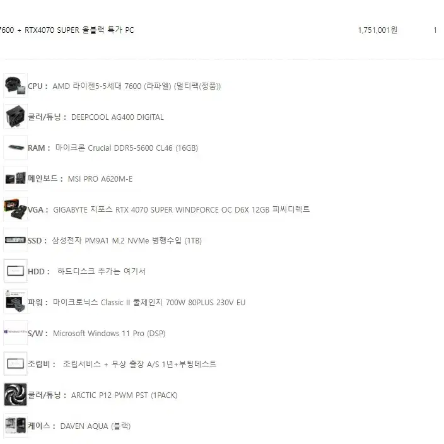The width and height of the screenshot is (444, 444).
Task: Click the MSI motherboard product image
Action: click(x=15, y=178)
